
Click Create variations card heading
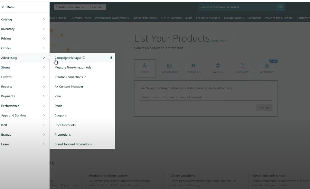(x=183, y=175)
